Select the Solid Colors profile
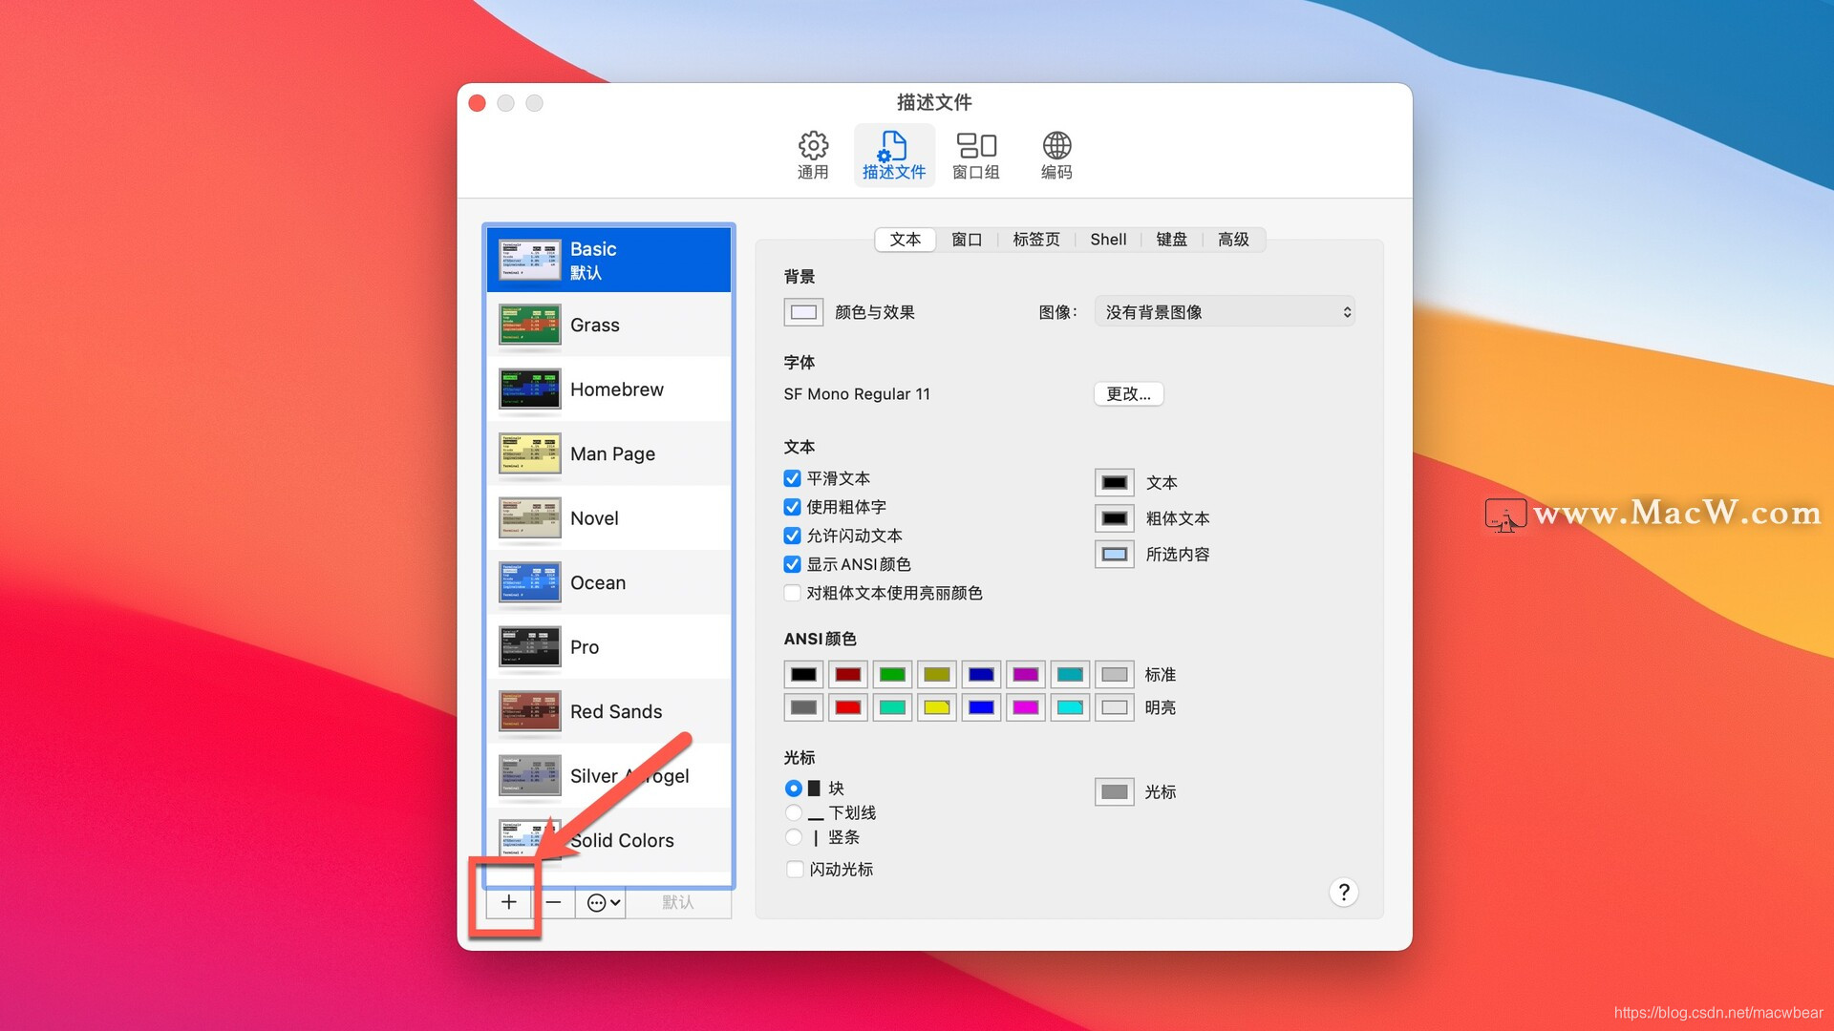Image resolution: width=1834 pixels, height=1031 pixels. pyautogui.click(x=609, y=840)
